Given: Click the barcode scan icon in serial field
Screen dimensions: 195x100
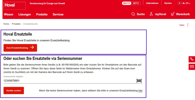Looking at the screenshot, I should pos(139,81).
